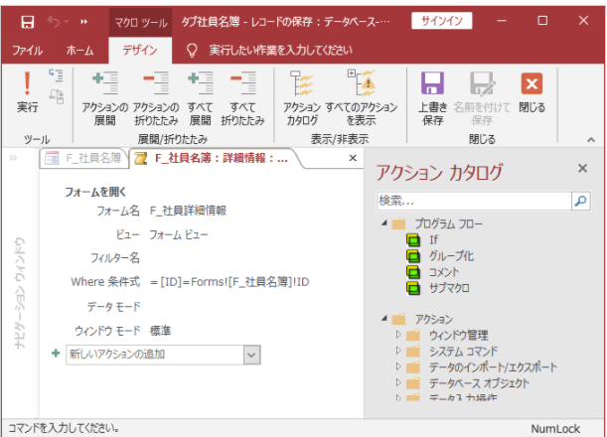Close the macro document tab with X
This screenshot has width=607, height=437.
pyautogui.click(x=353, y=158)
